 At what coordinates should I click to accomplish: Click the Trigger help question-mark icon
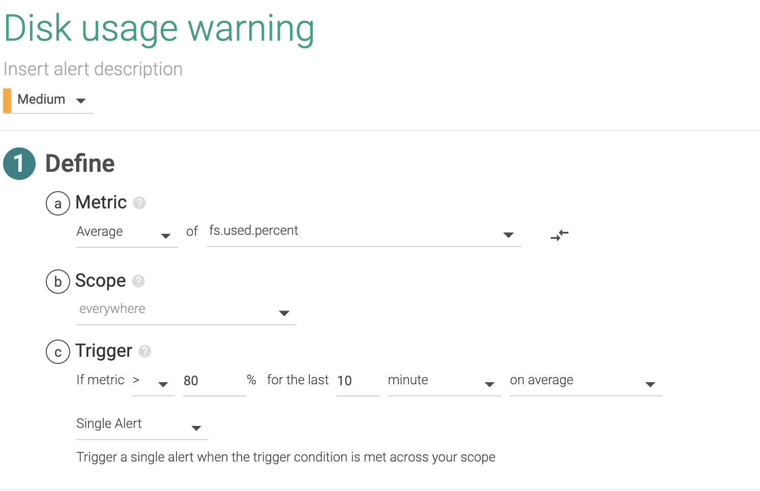145,351
